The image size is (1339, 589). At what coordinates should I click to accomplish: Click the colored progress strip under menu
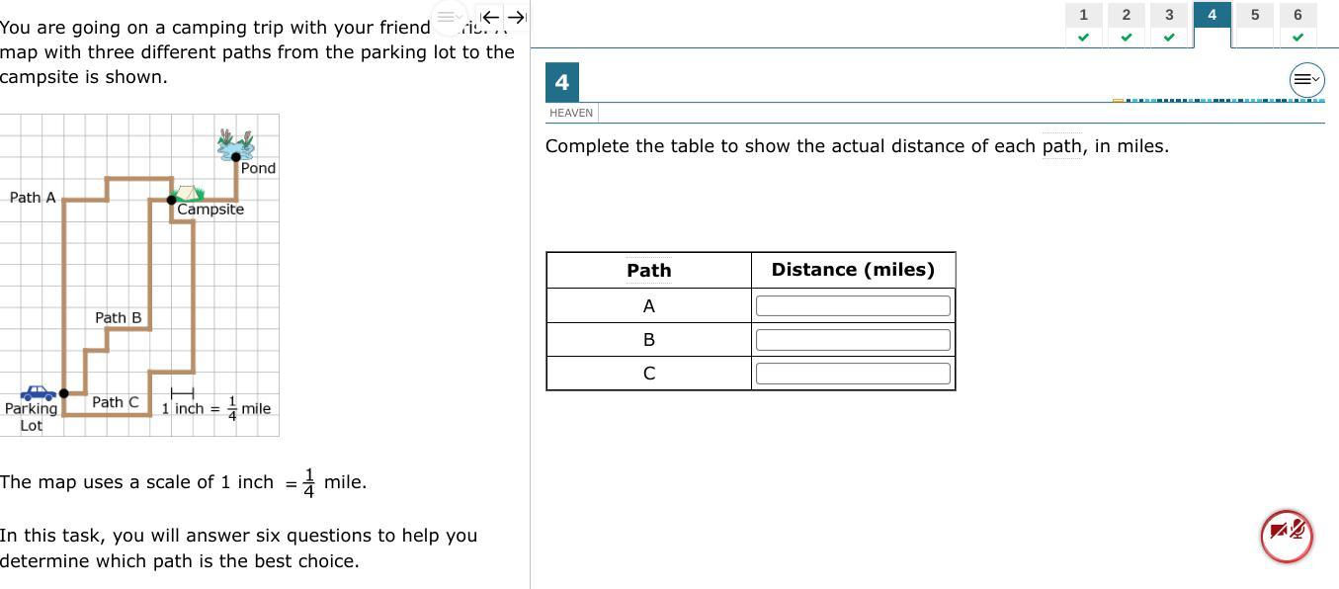[1218, 100]
